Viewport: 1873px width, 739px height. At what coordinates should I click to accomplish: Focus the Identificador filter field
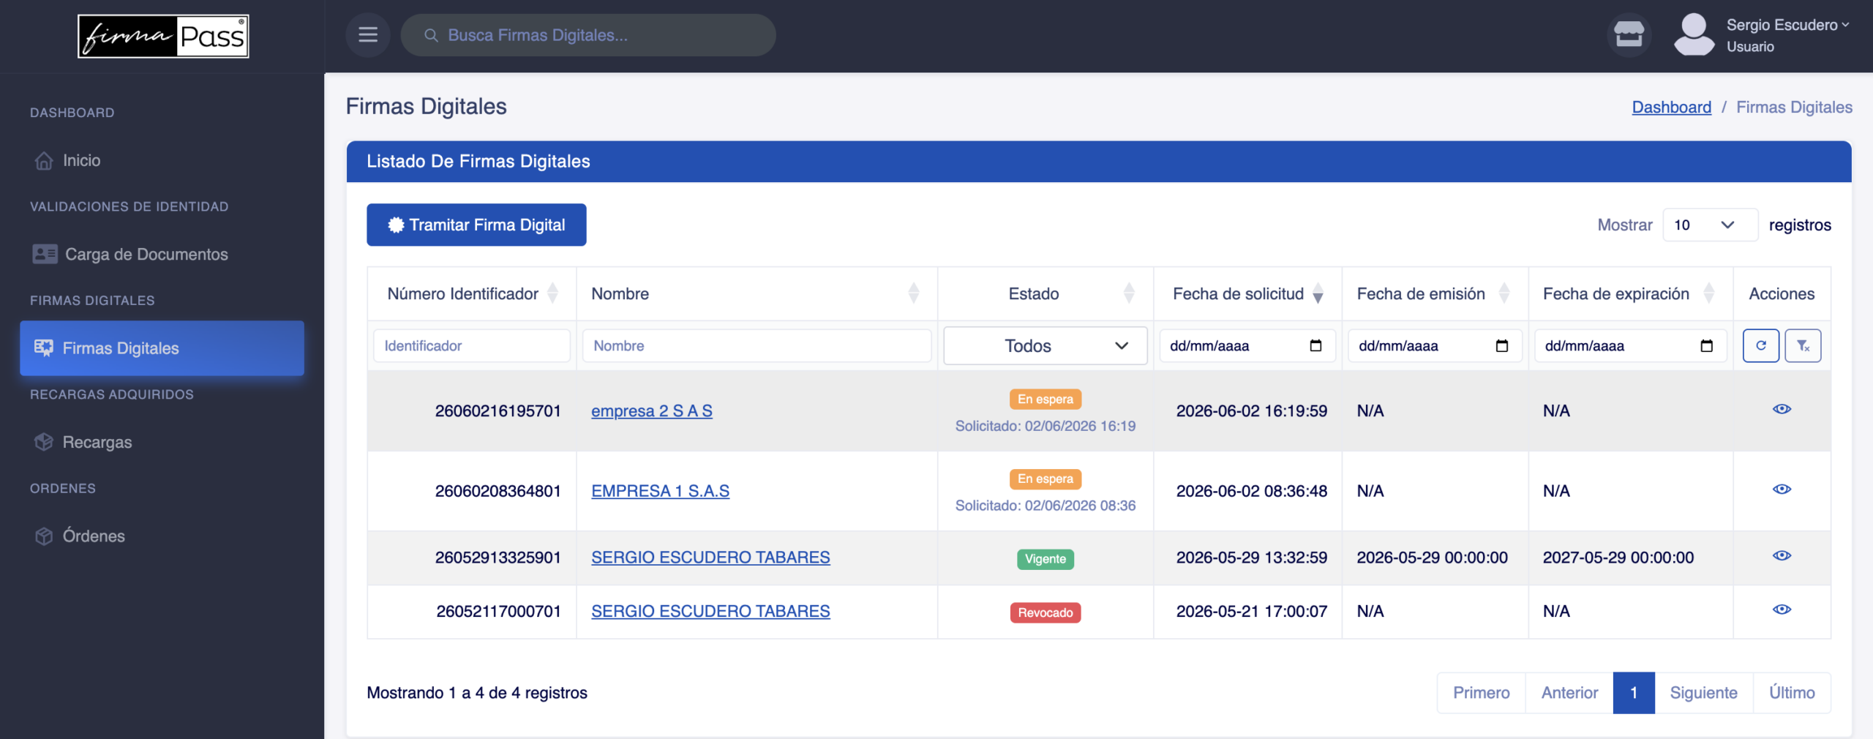click(x=472, y=345)
